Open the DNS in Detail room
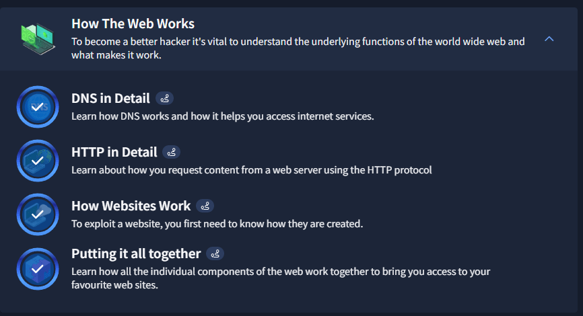The width and height of the screenshot is (583, 316). tap(110, 99)
